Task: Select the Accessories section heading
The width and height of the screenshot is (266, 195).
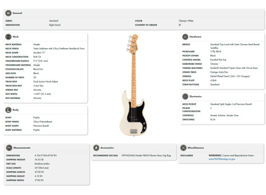Action: [107, 148]
